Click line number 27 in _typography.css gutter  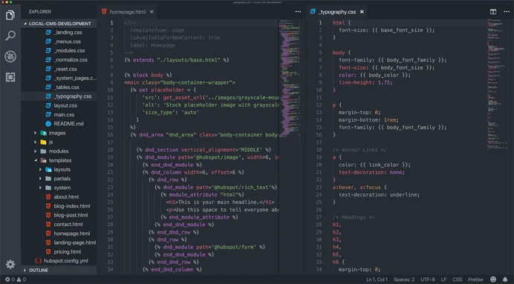319,217
